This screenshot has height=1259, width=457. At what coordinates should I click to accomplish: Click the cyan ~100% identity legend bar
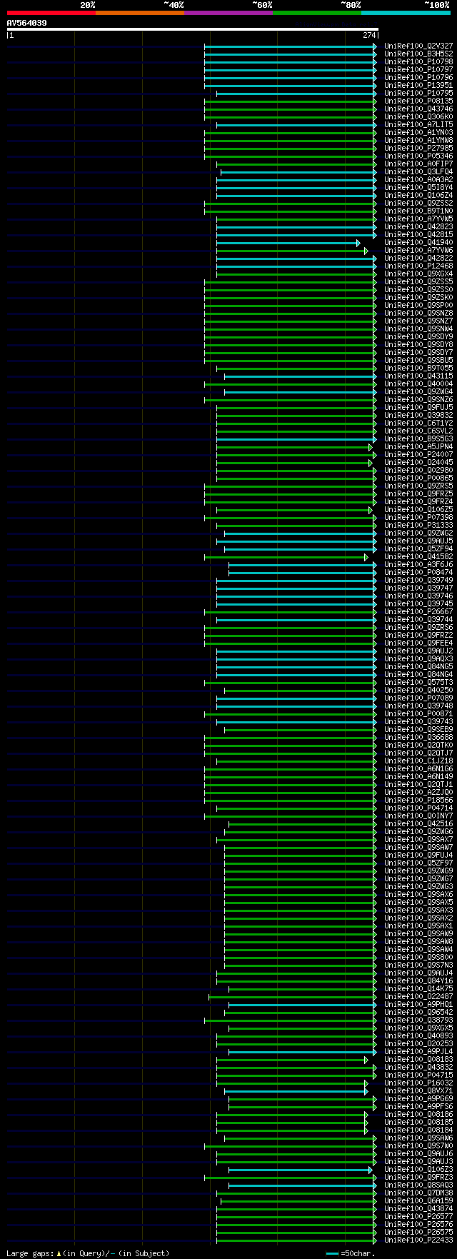406,13
